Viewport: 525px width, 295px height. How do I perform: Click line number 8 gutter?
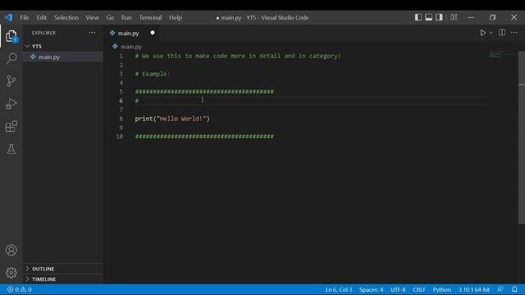pos(121,119)
